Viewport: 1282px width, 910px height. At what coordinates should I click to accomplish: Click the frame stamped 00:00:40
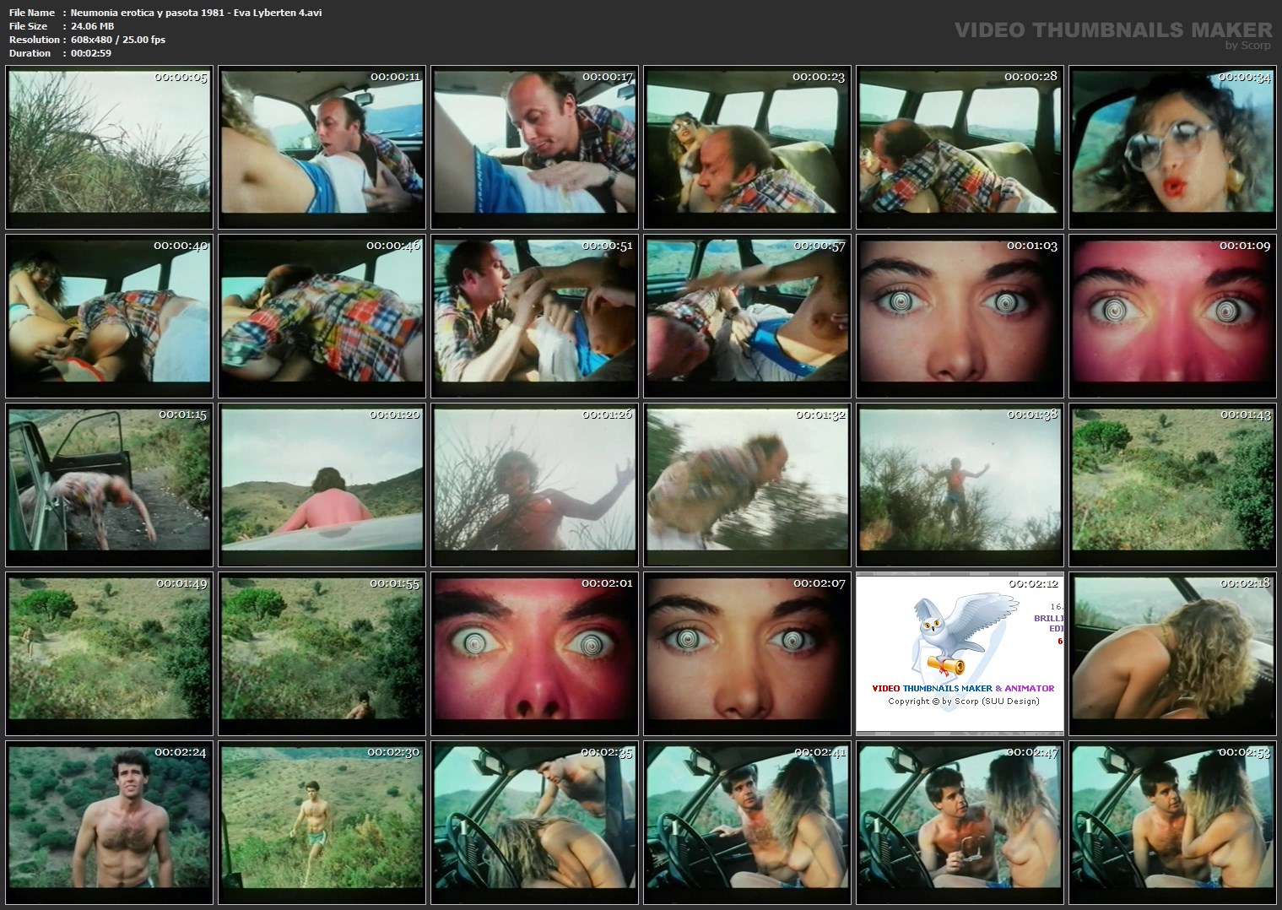click(109, 317)
